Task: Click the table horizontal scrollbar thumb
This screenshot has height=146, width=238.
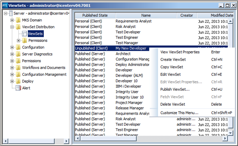Action: tap(109, 138)
